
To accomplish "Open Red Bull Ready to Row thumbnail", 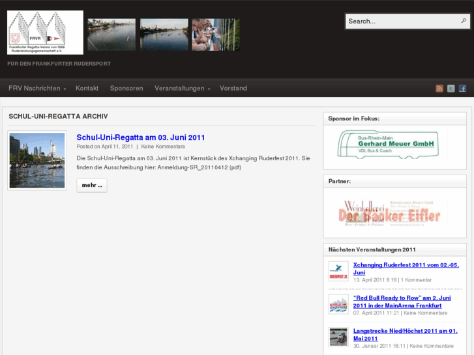I will [338, 304].
